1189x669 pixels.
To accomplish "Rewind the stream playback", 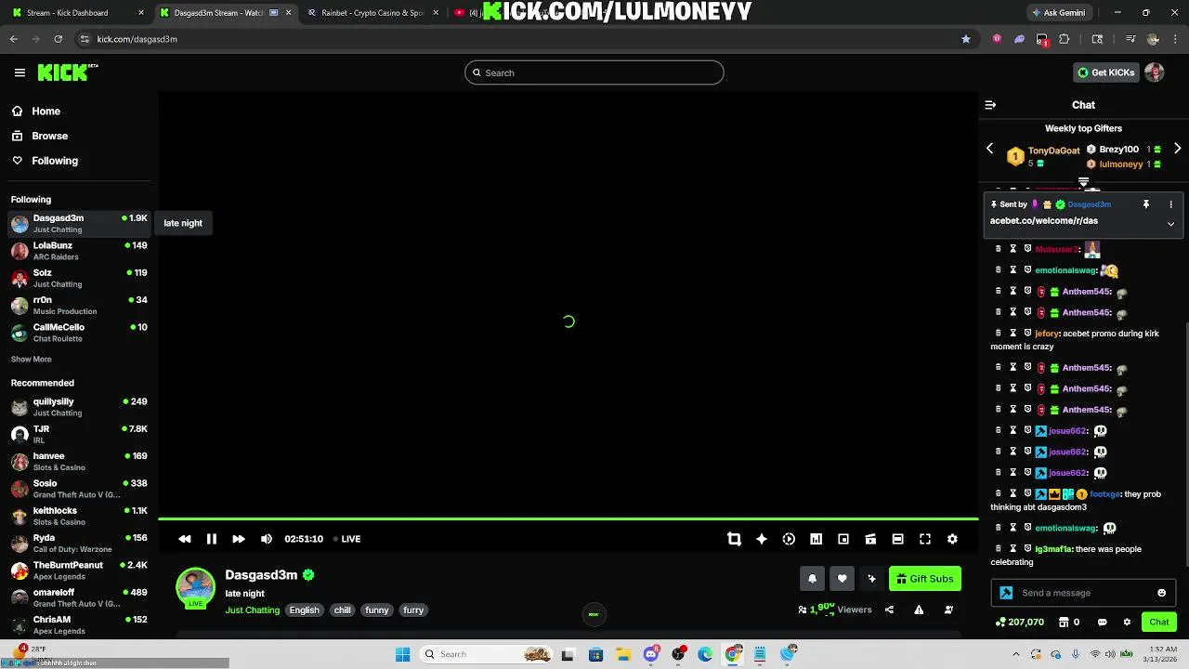I will [184, 539].
